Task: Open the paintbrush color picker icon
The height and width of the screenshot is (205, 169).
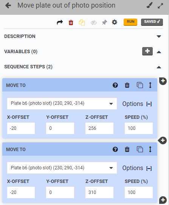Action: tap(149, 5)
